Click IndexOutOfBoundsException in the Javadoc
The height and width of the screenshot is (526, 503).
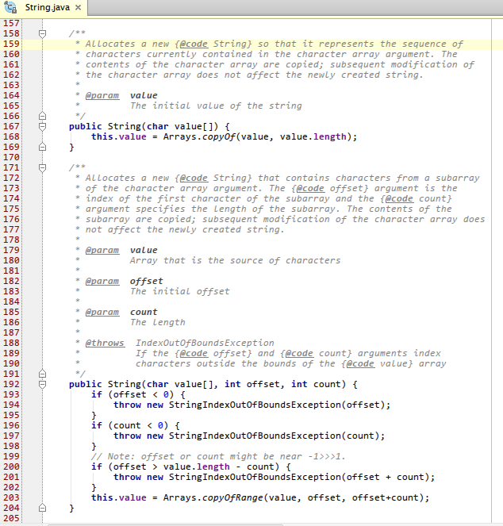(205, 343)
